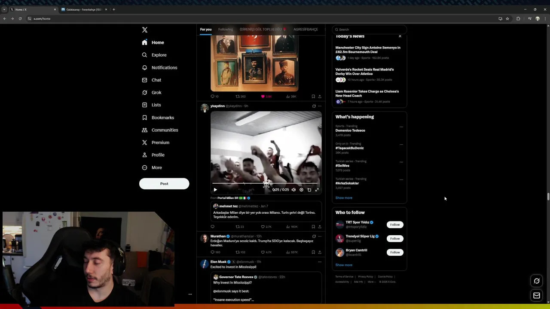Click Grok explain icon on ykaydinn post
Screen dimensions: 550x309
(314, 106)
